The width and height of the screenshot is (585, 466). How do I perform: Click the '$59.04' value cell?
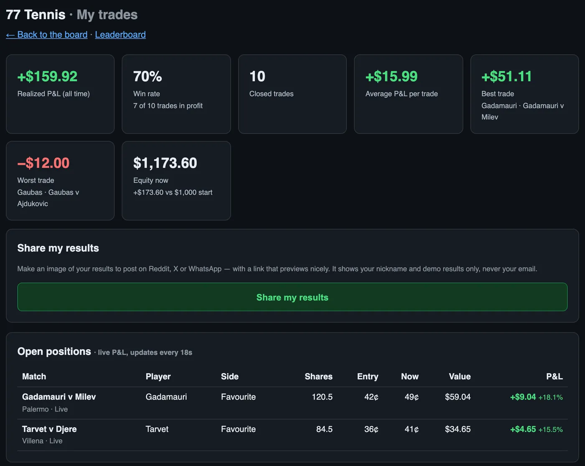458,397
